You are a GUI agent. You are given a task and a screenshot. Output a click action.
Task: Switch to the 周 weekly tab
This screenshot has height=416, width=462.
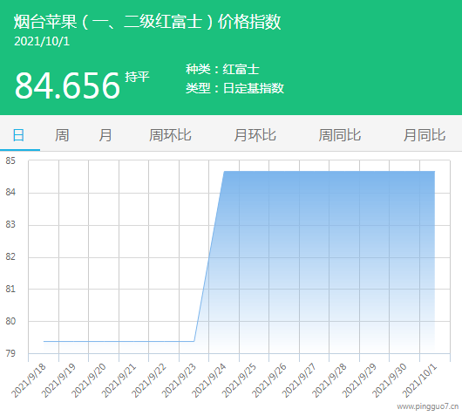[62, 135]
